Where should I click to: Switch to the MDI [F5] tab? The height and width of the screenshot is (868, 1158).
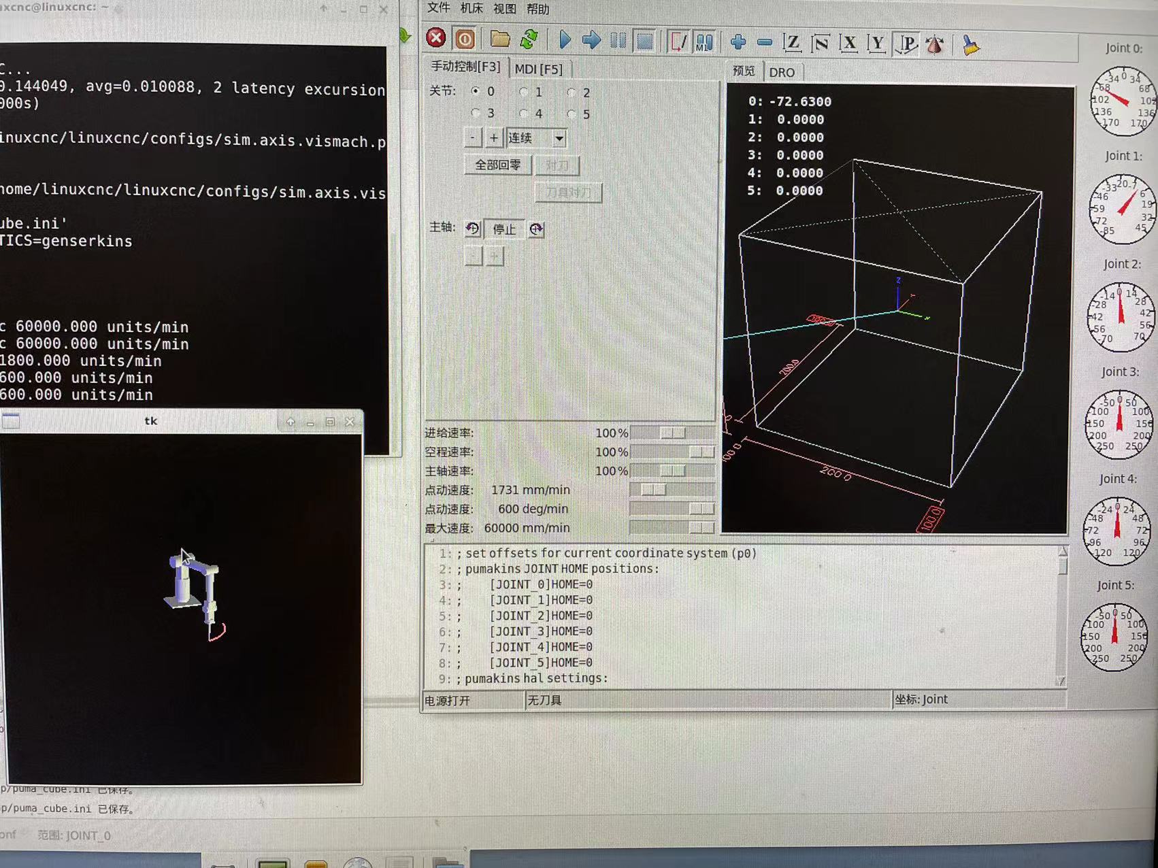[x=538, y=69]
